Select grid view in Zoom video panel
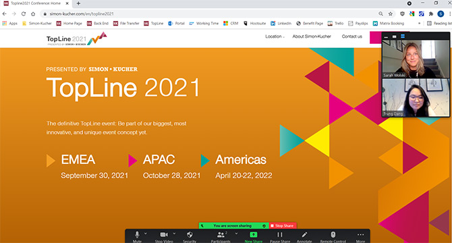 (x=403, y=36)
